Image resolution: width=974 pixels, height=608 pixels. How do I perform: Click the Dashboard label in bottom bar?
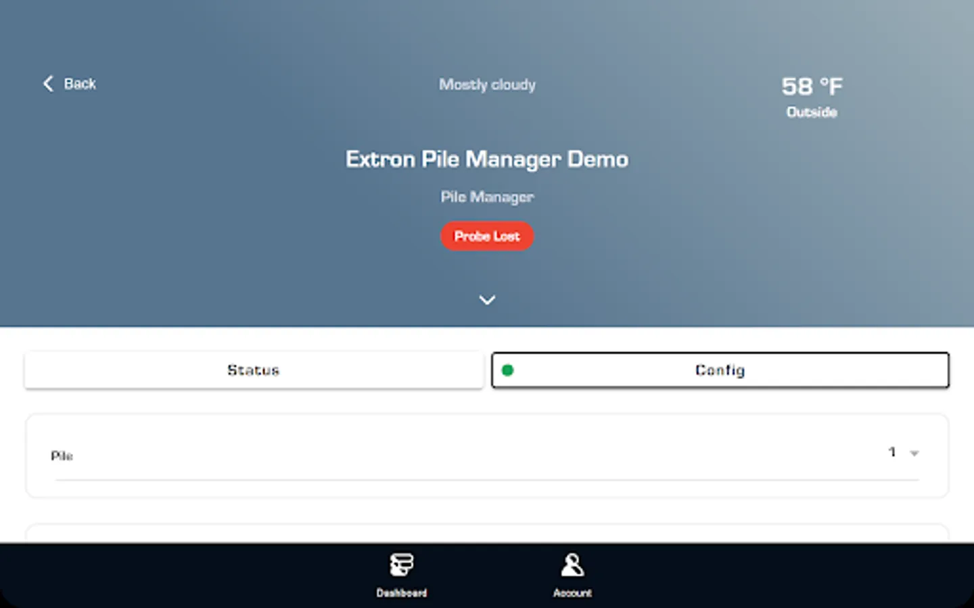402,593
